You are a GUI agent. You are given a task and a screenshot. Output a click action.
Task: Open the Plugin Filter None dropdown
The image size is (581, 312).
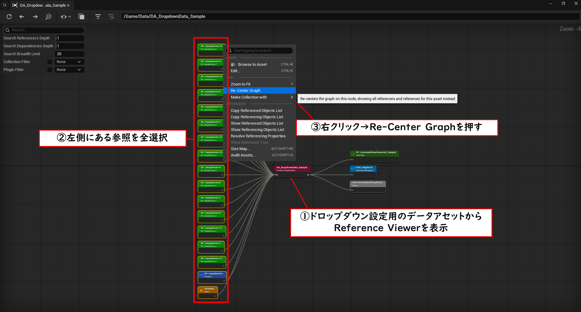click(x=69, y=70)
